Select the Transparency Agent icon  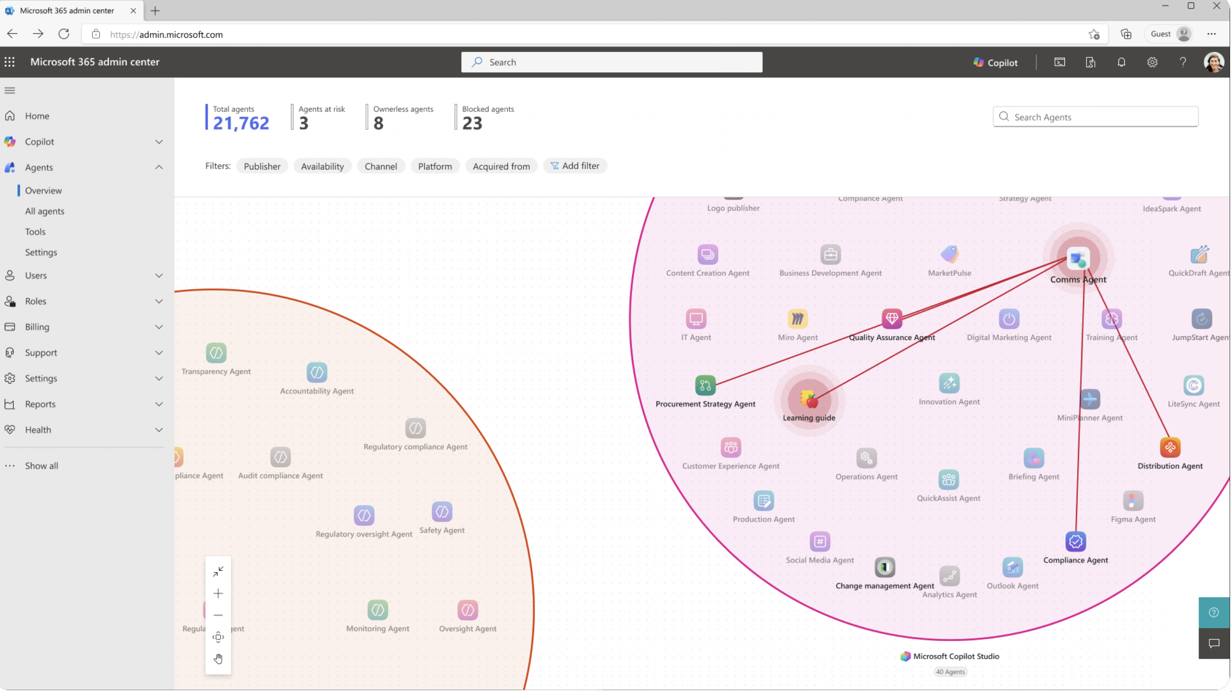216,353
